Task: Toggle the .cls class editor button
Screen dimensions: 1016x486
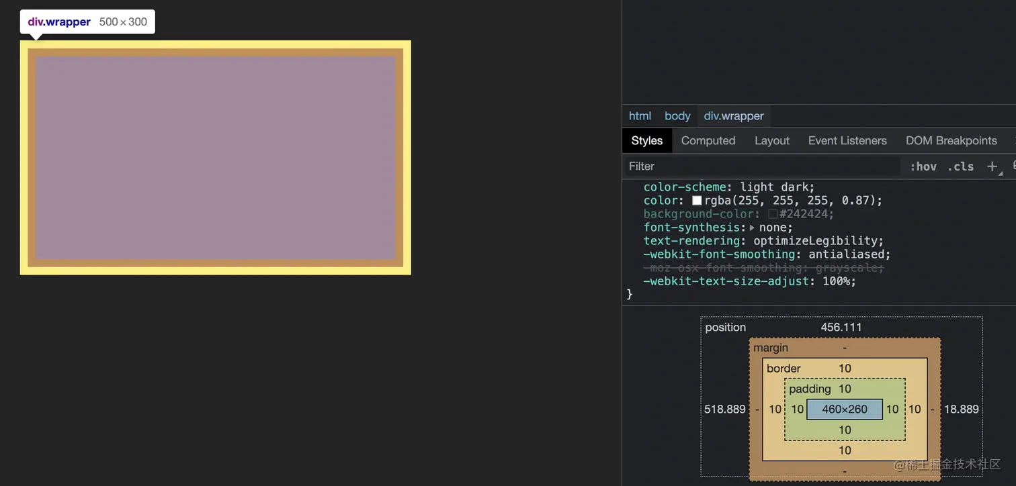Action: (960, 166)
